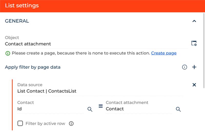Enable the Filter by active row checkbox
The width and height of the screenshot is (205, 139).
[20, 123]
